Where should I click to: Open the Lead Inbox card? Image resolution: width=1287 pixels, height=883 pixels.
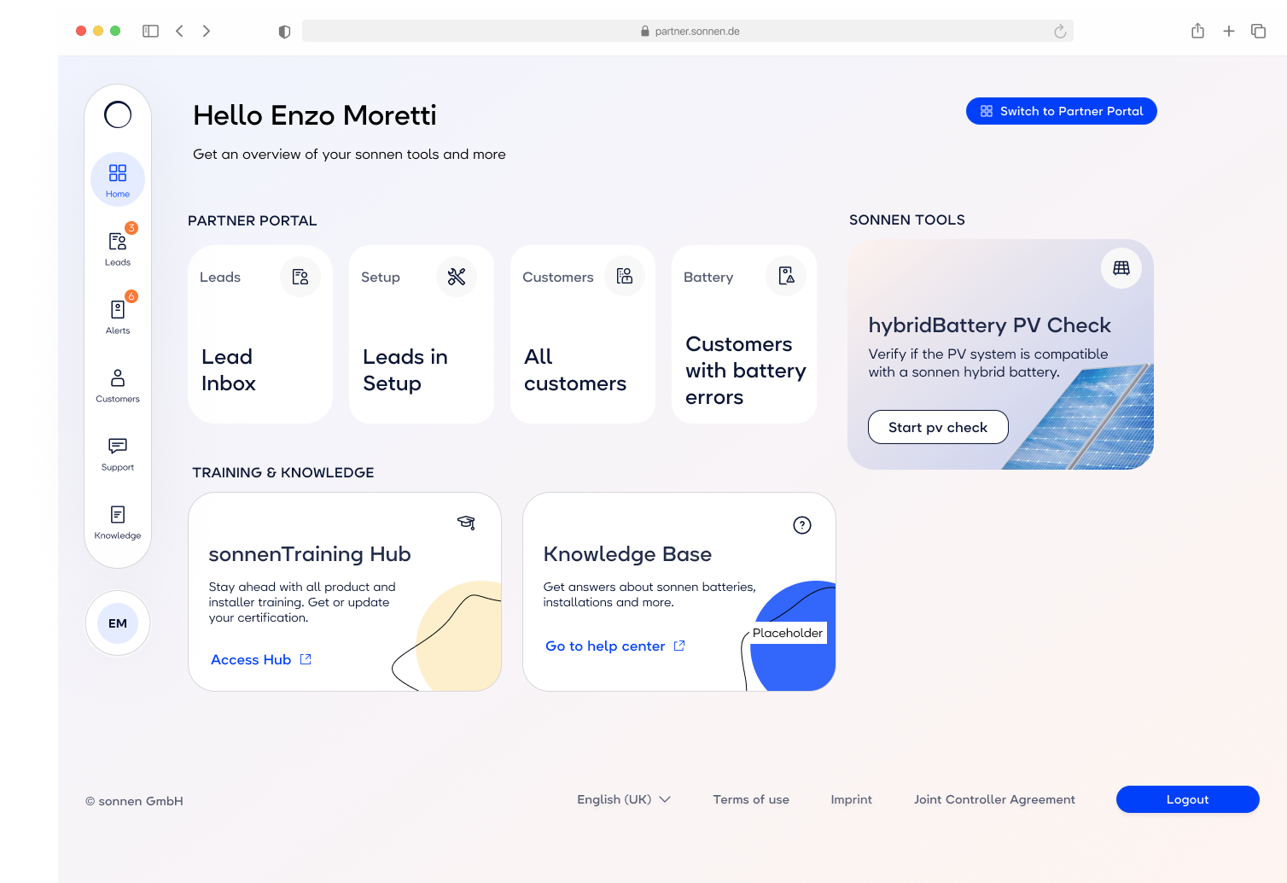pyautogui.click(x=260, y=334)
